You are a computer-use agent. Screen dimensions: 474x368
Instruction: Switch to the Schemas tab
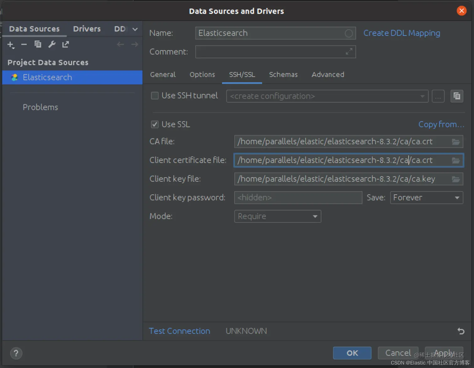point(283,75)
